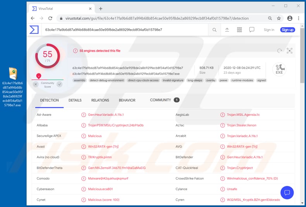
Task: Click the VirusTotal hash search field
Action: (x=125, y=30)
